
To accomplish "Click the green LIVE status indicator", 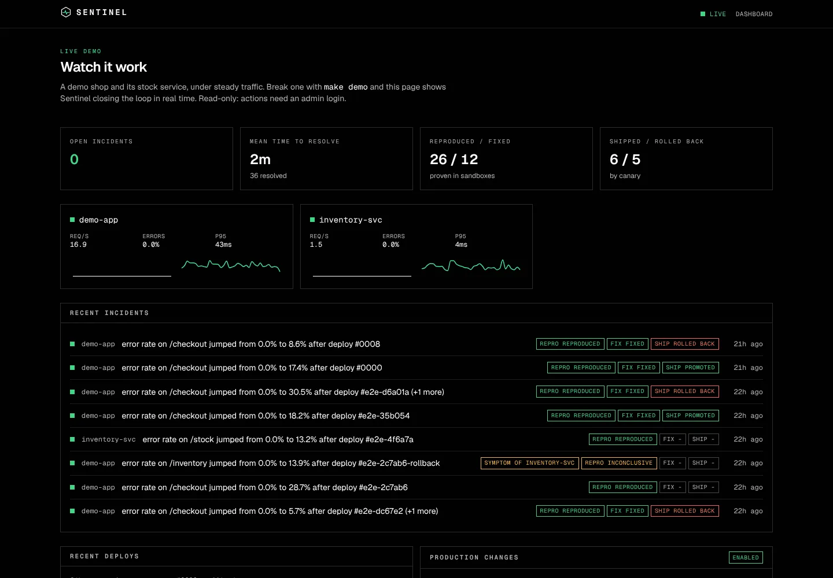I will click(x=713, y=14).
